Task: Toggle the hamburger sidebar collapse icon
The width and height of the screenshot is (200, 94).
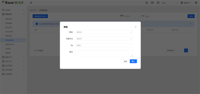Action: point(31,3)
